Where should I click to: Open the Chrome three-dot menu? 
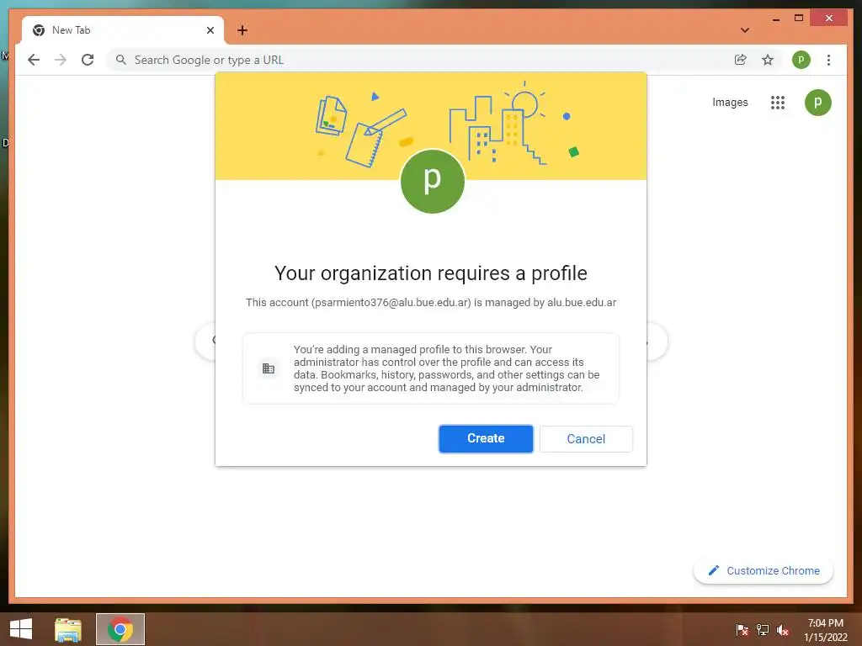click(x=828, y=60)
